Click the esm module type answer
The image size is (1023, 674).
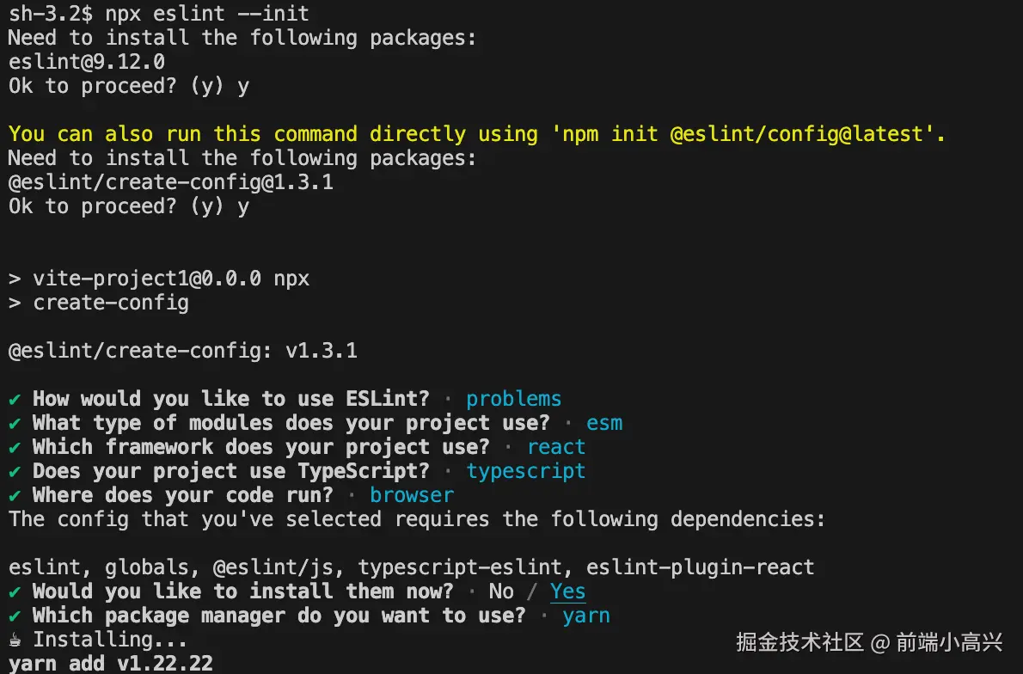click(x=604, y=423)
